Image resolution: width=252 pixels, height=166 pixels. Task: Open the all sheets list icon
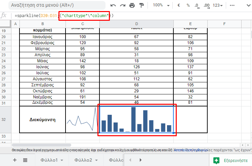pyautogui.click(x=26, y=160)
